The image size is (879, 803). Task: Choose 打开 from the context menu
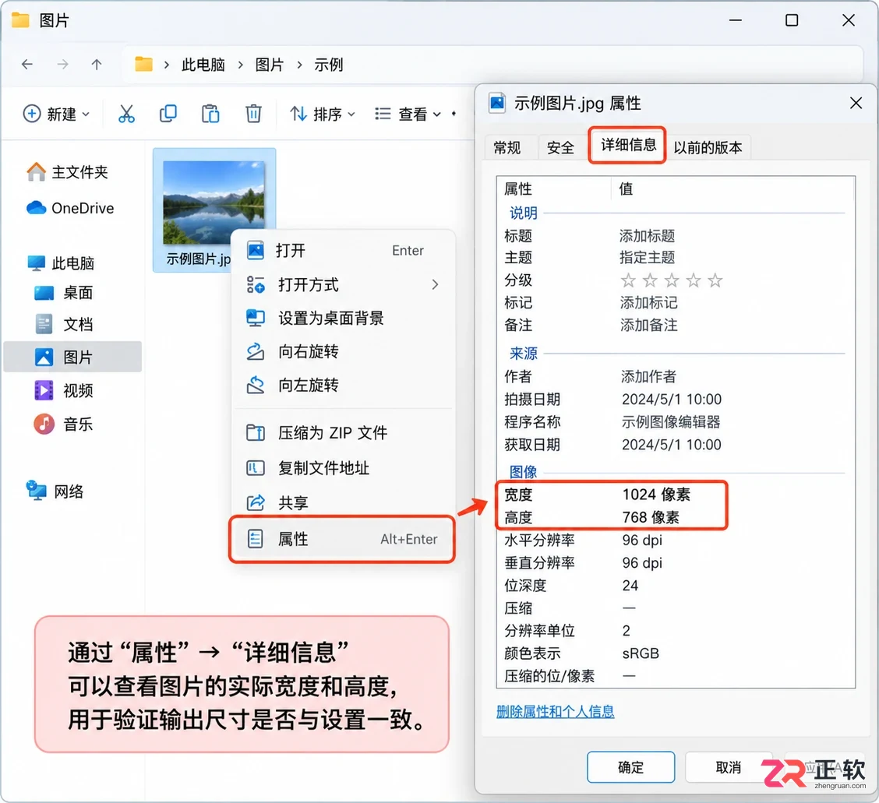pos(343,250)
